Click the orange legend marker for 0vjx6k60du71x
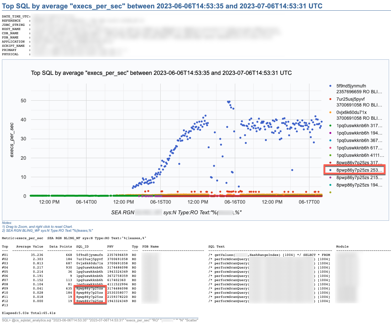 [x=330, y=113]
